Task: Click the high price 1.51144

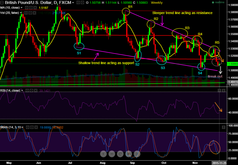Action: click(x=111, y=3)
